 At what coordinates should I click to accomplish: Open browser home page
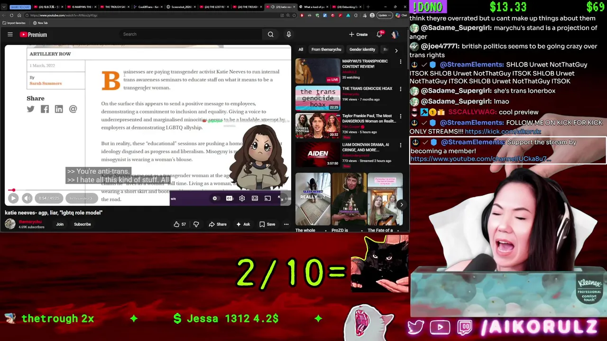click(x=19, y=15)
